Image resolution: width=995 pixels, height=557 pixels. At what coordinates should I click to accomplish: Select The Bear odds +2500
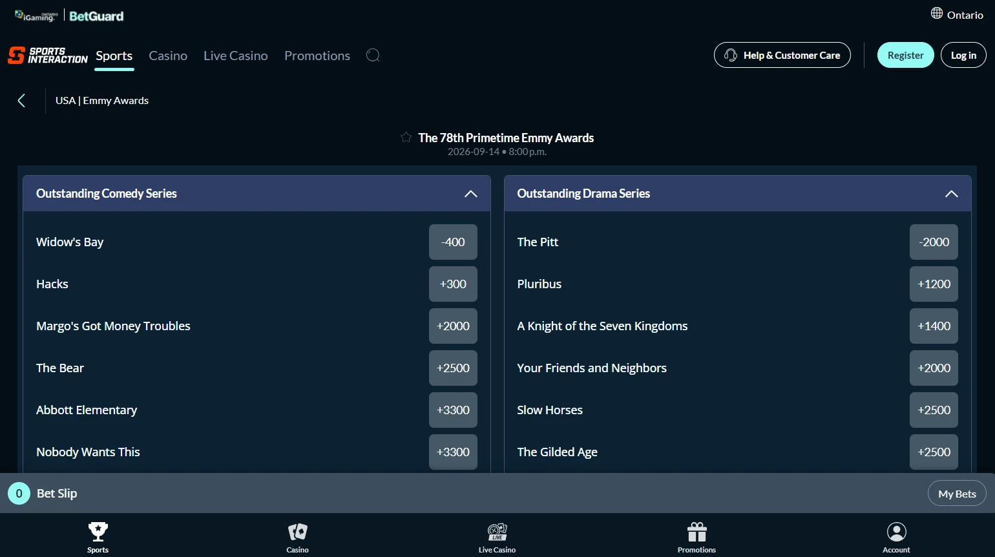[453, 368]
